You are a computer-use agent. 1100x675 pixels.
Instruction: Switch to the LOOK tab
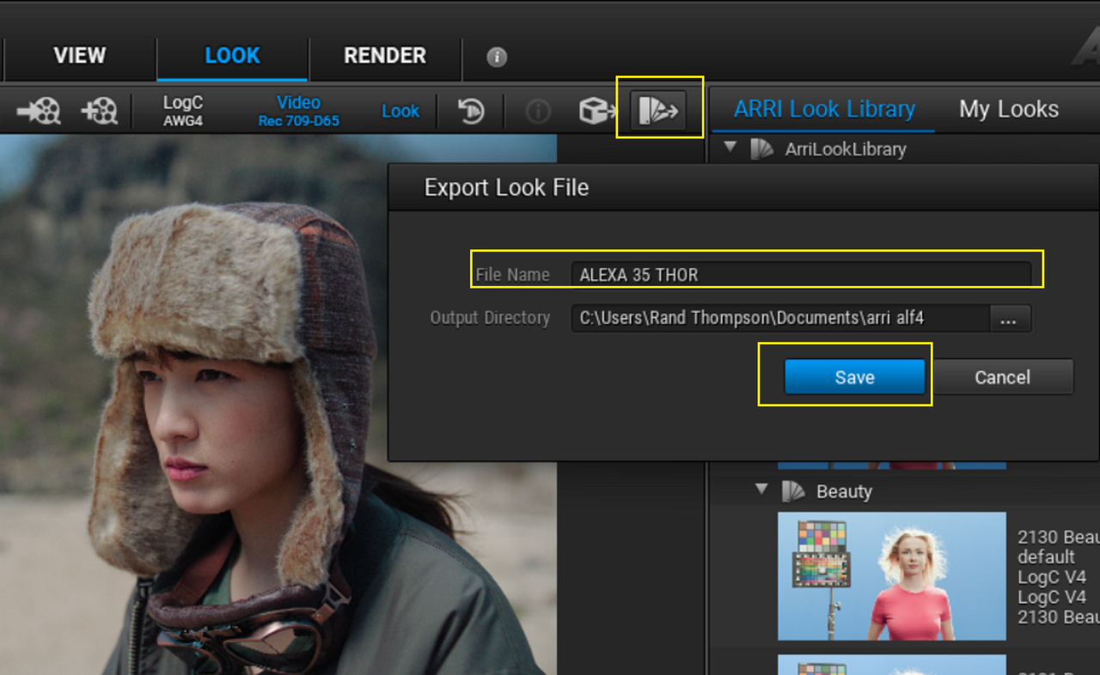pos(232,56)
